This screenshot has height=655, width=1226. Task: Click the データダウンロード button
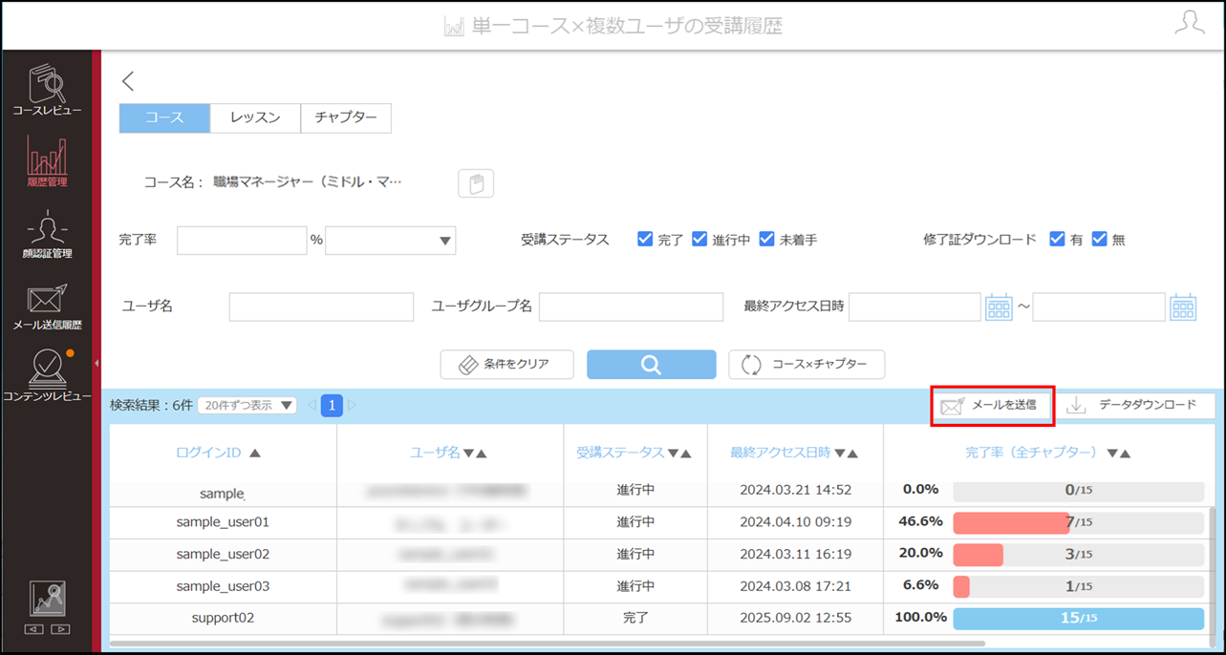(1134, 406)
